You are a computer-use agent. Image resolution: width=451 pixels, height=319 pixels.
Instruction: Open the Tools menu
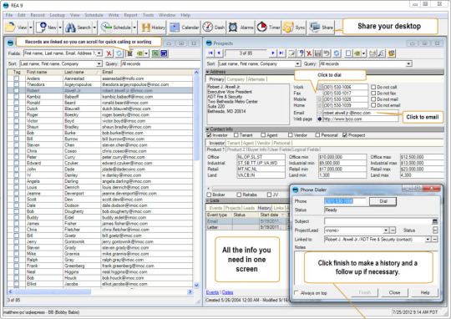point(148,15)
